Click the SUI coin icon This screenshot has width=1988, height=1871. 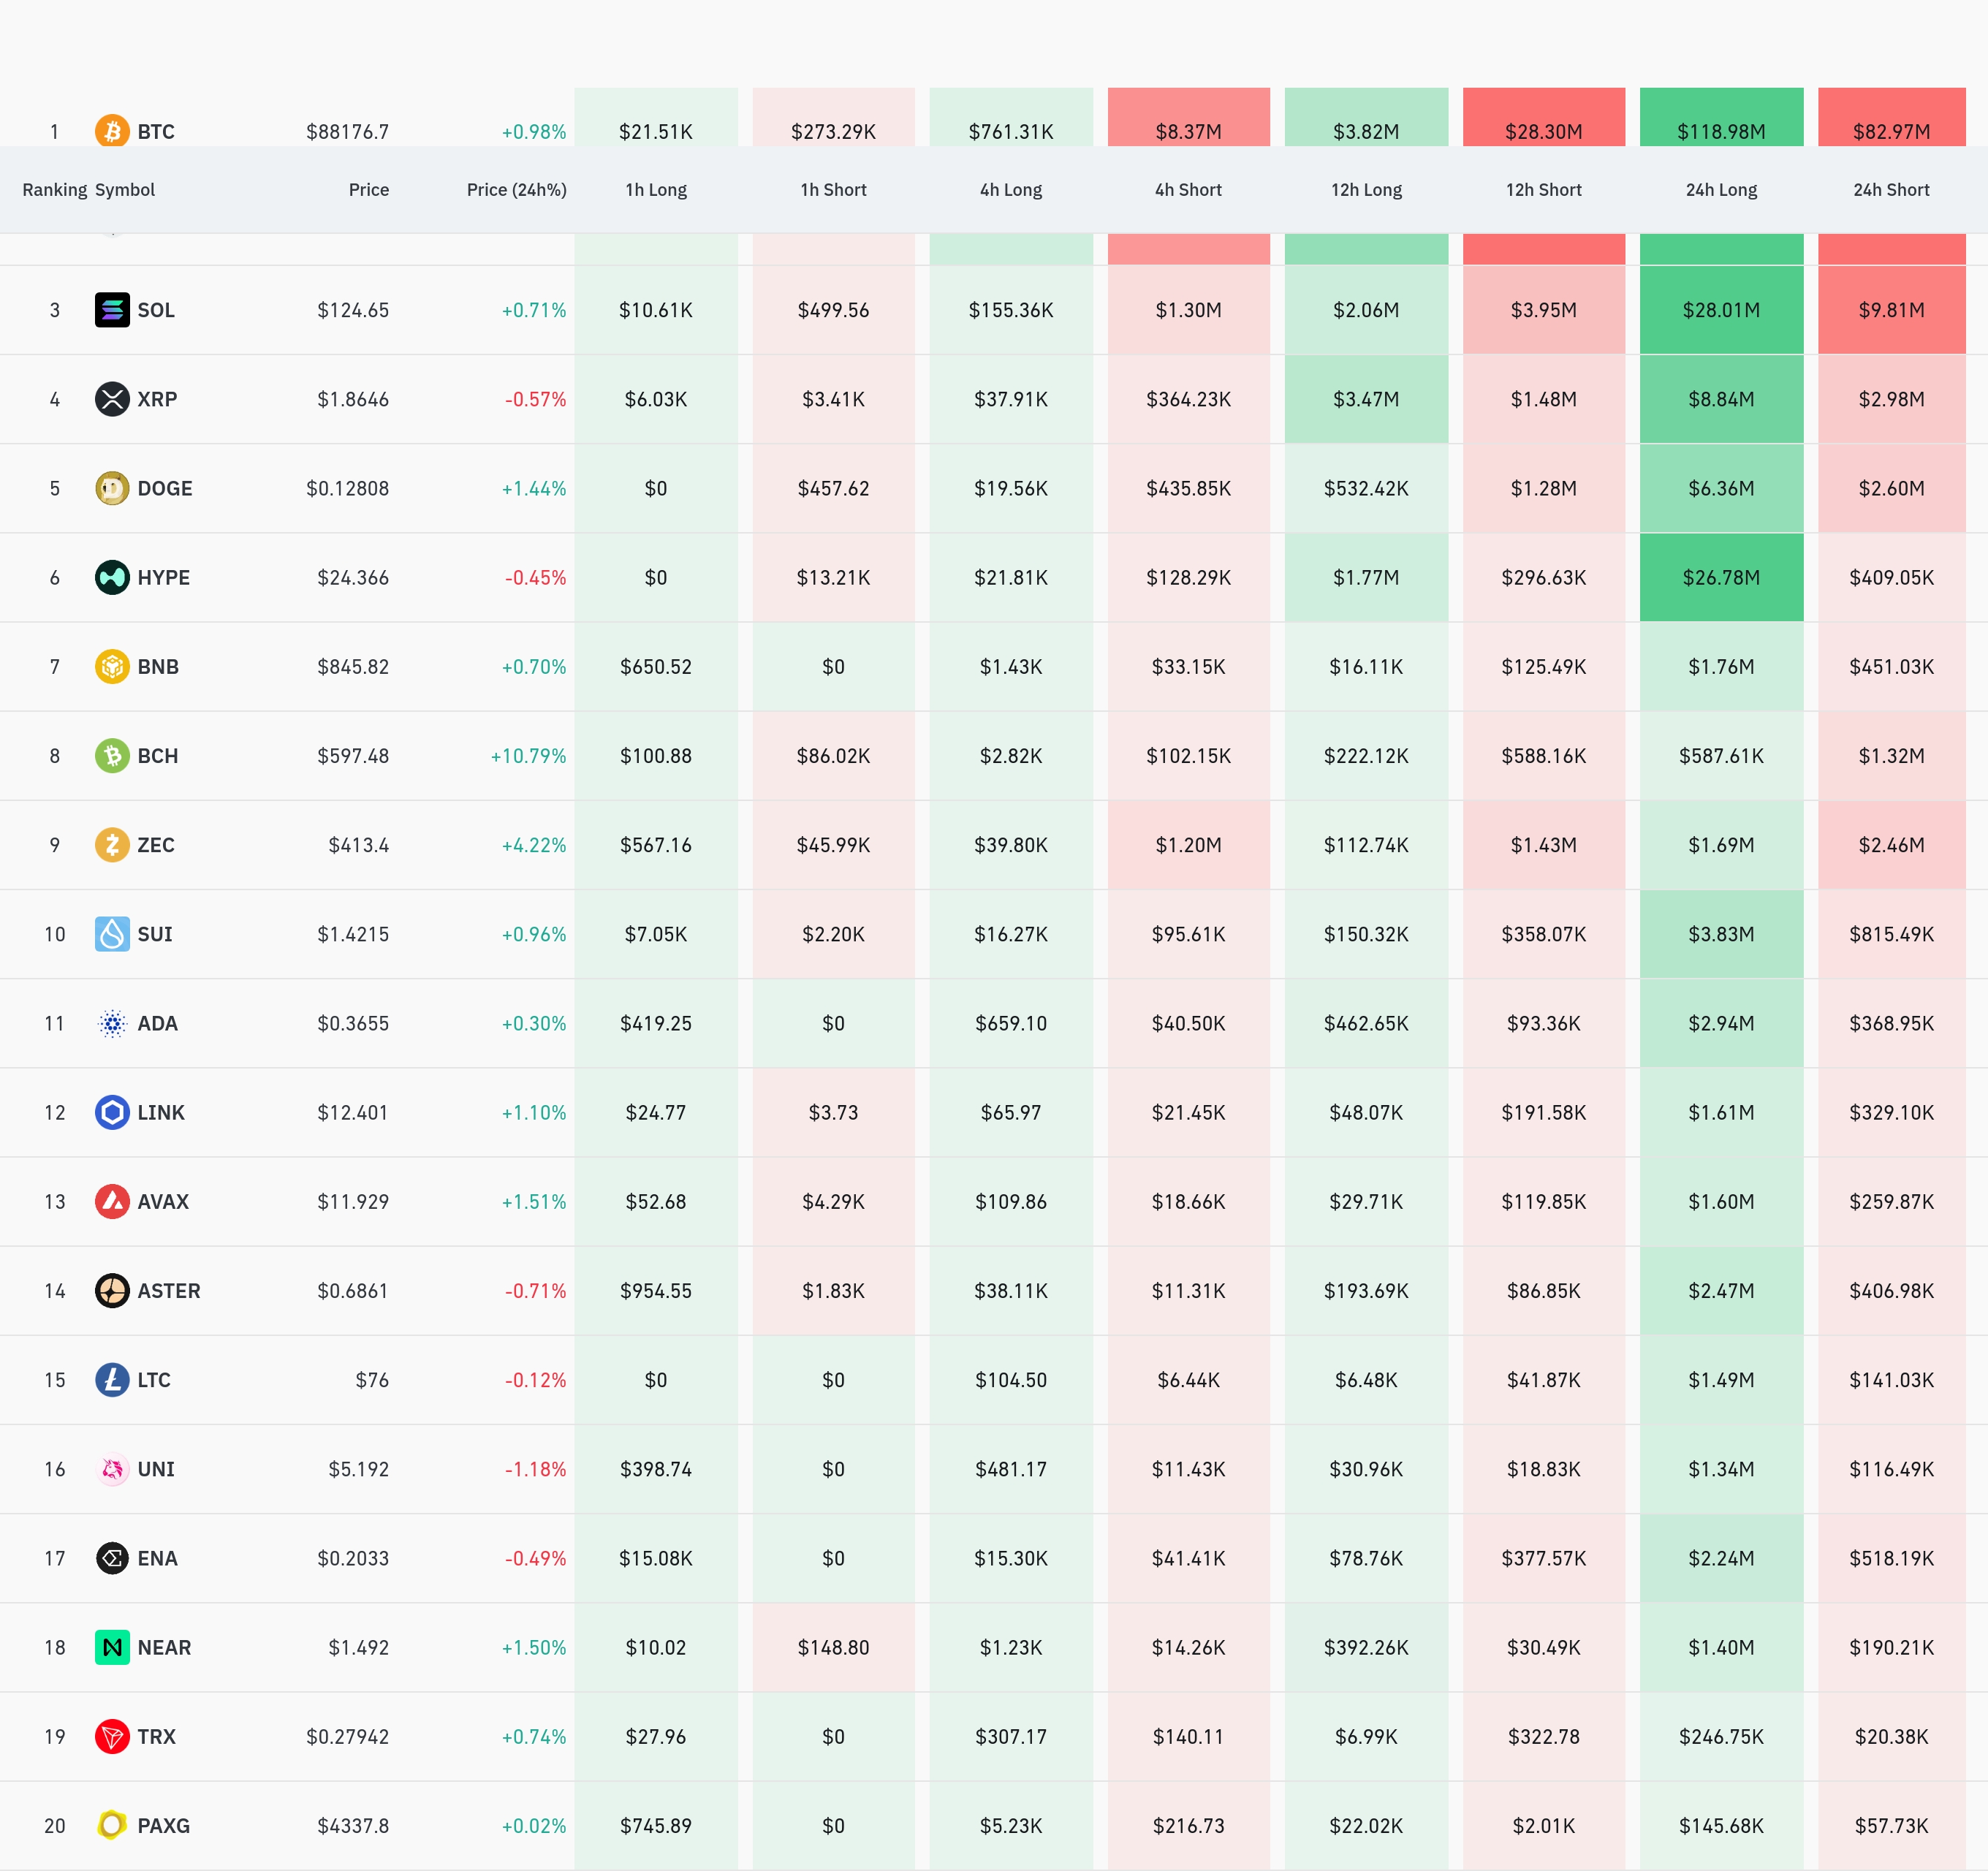[x=112, y=934]
